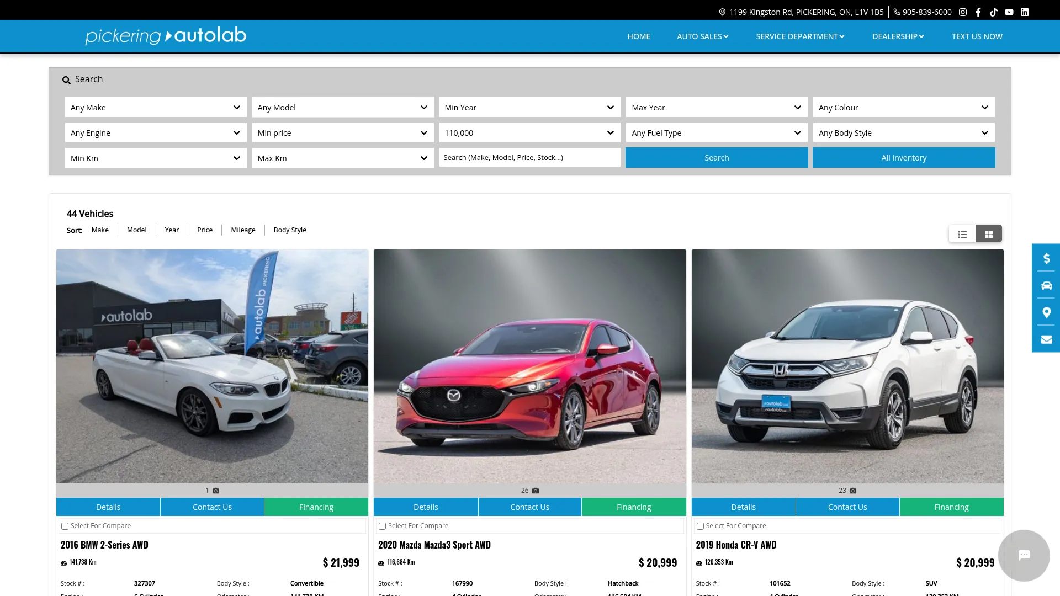Image resolution: width=1060 pixels, height=596 pixels.
Task: Click Financing for the BMW 2-Series
Action: [x=316, y=507]
